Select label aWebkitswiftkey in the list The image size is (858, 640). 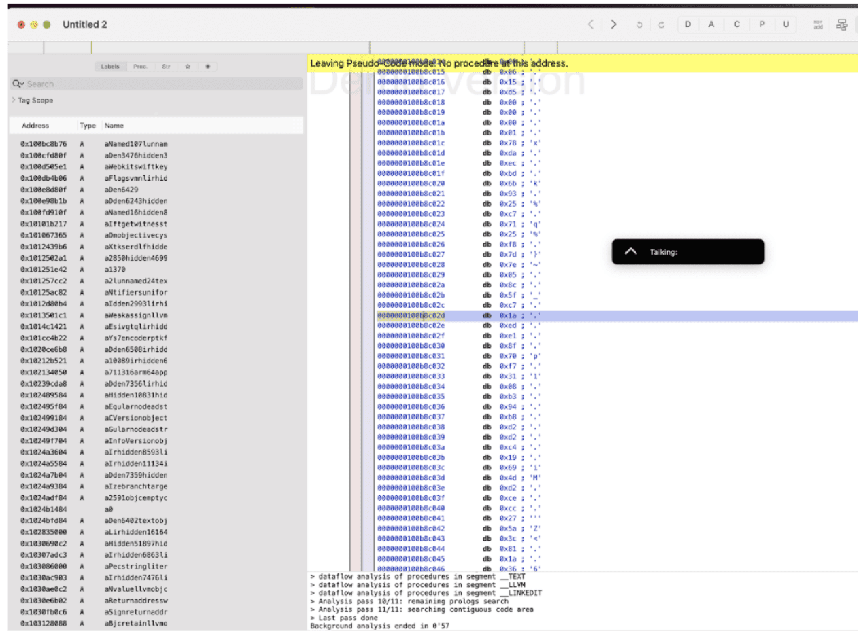coord(136,166)
